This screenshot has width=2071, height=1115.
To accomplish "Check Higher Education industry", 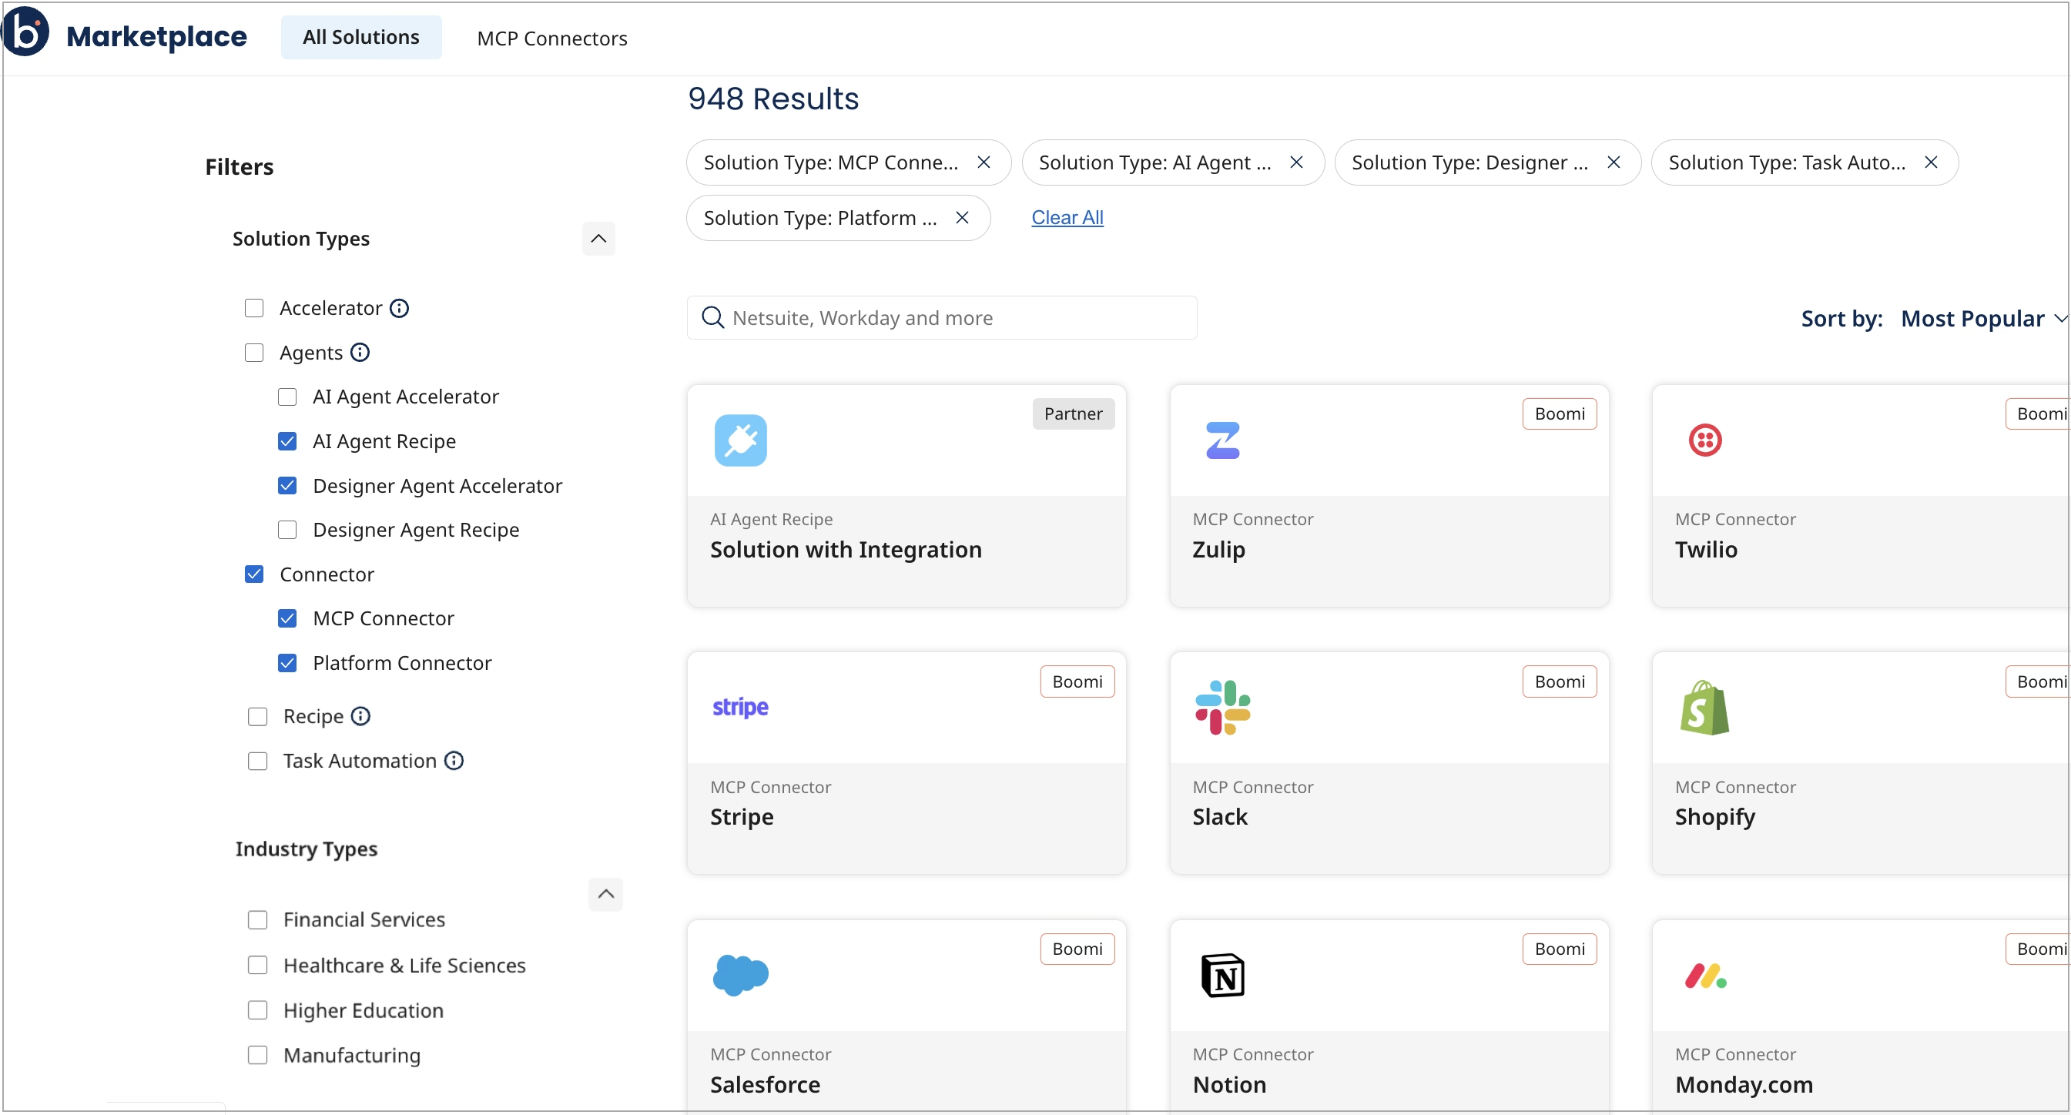I will pyautogui.click(x=257, y=1010).
